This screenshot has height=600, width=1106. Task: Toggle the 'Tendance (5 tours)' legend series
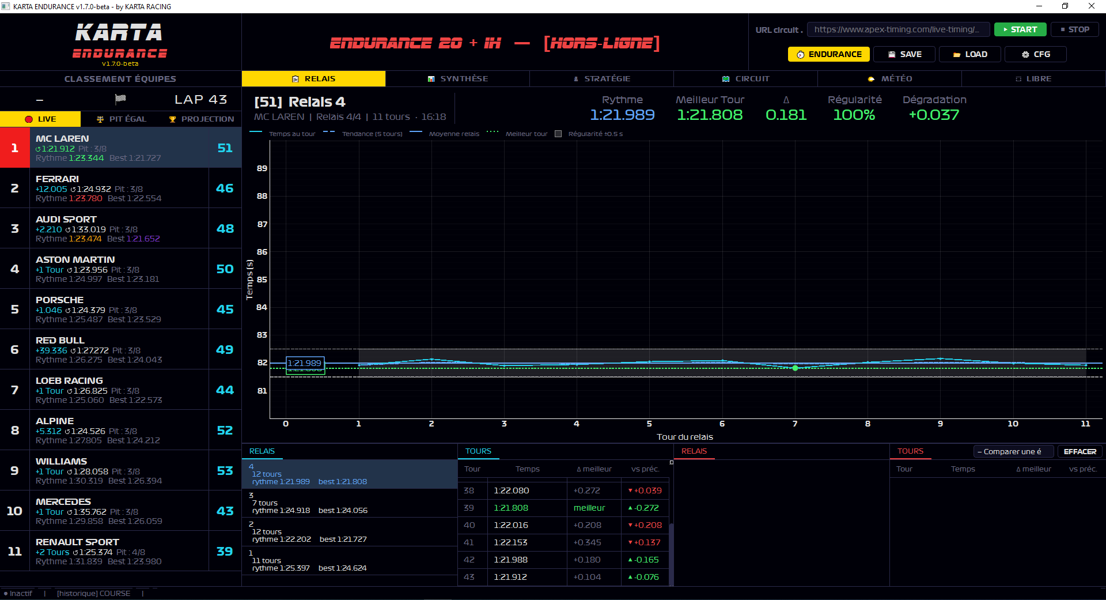(x=363, y=134)
